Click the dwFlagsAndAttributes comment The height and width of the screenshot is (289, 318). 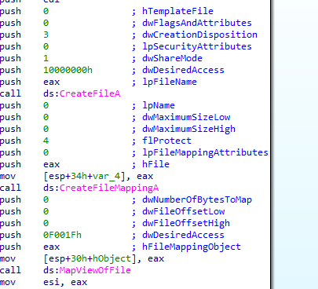(x=197, y=23)
